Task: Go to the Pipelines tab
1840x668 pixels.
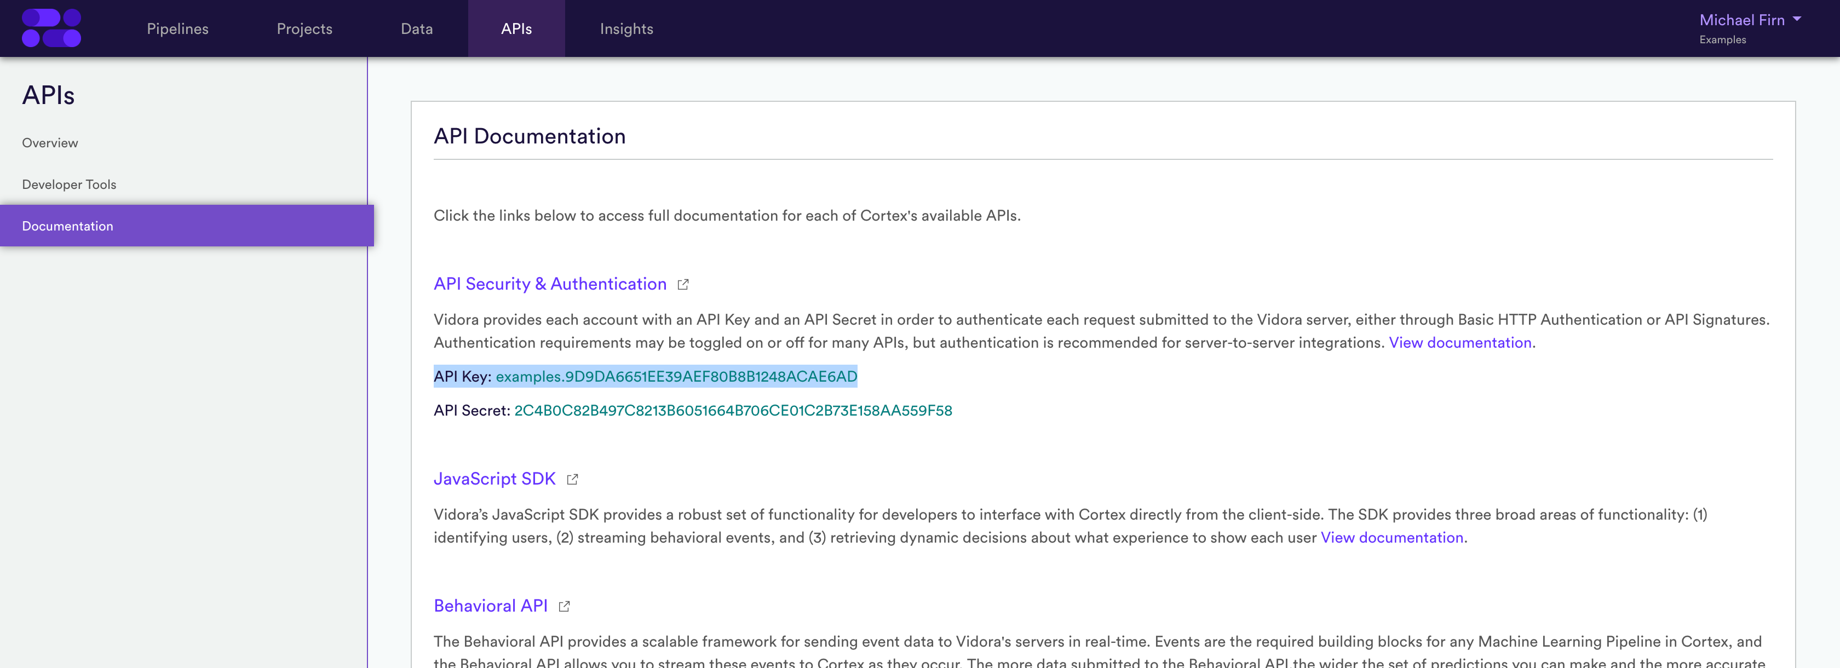Action: coord(178,28)
